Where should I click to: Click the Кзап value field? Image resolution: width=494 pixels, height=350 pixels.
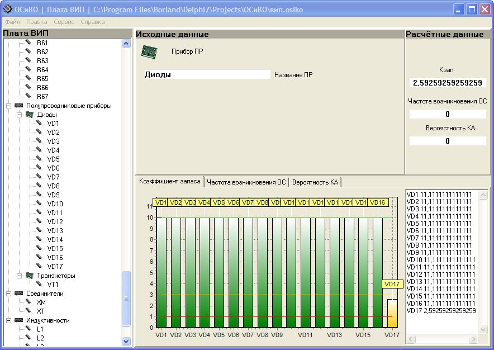point(448,83)
